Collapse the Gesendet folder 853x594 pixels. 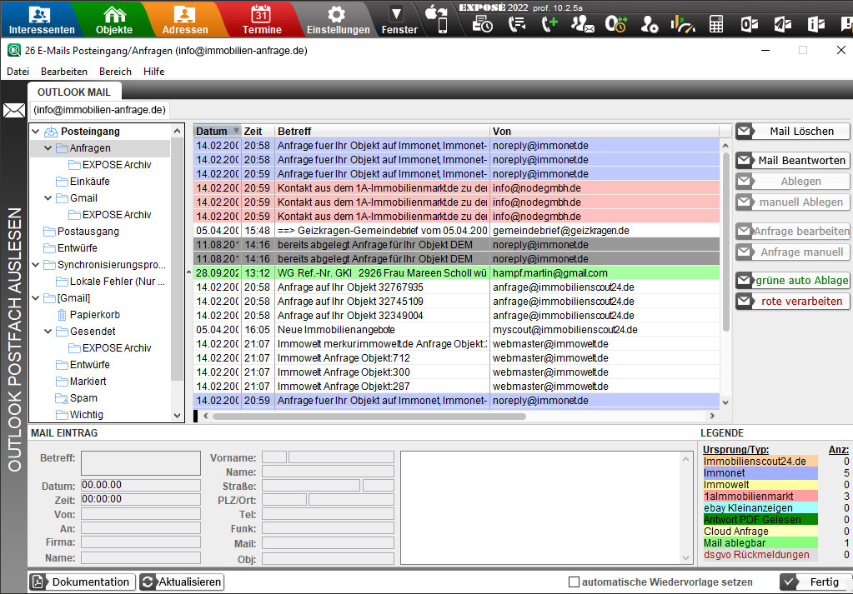[48, 331]
